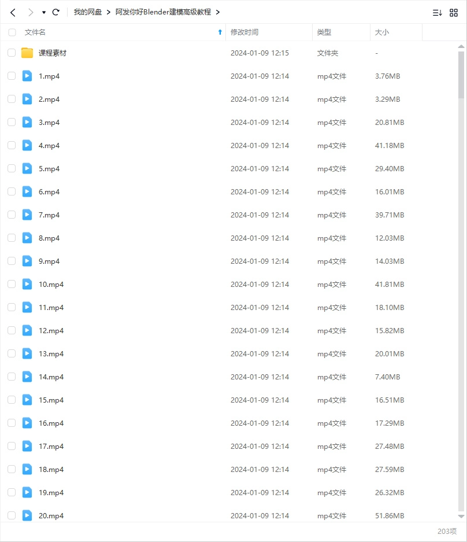This screenshot has width=467, height=542.
Task: Open the file 20.mp4
Action: pyautogui.click(x=51, y=515)
